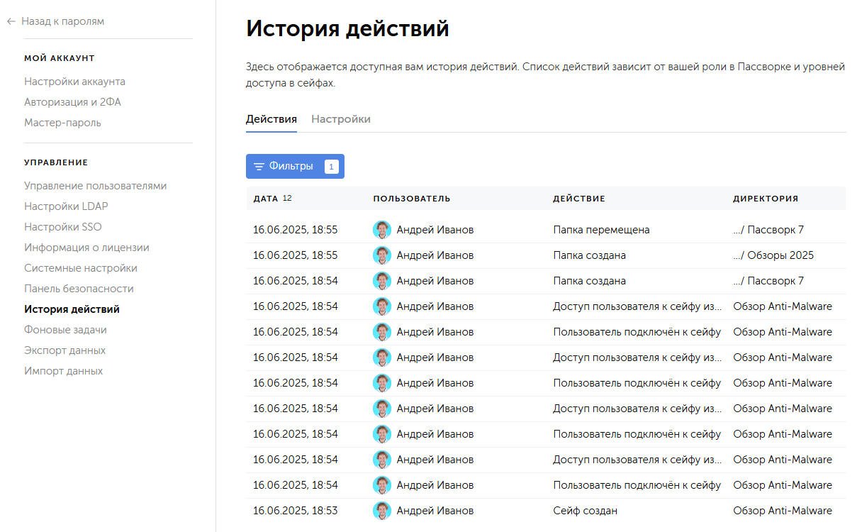Click Обзор Anti-Malware in Сейф создан row
857x532 pixels.
(783, 511)
